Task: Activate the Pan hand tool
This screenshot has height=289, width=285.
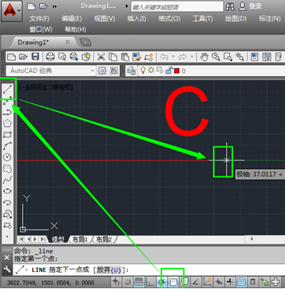Action: 204,56
